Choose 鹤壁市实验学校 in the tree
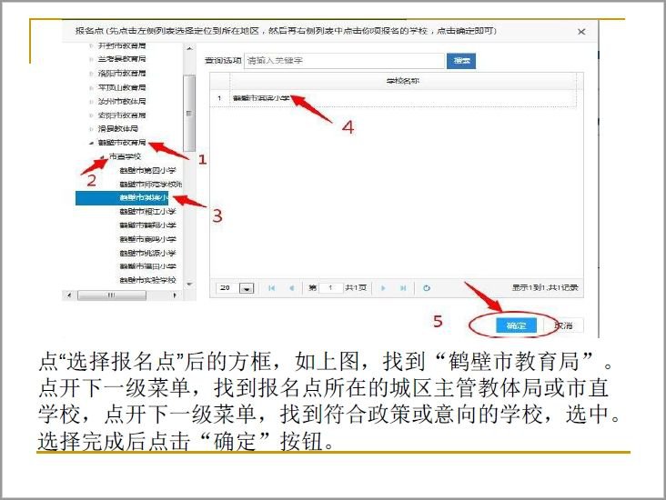 click(x=147, y=280)
